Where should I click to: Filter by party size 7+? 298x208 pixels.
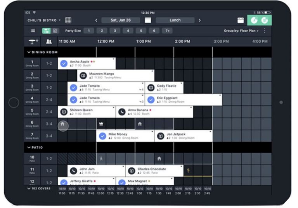167,31
